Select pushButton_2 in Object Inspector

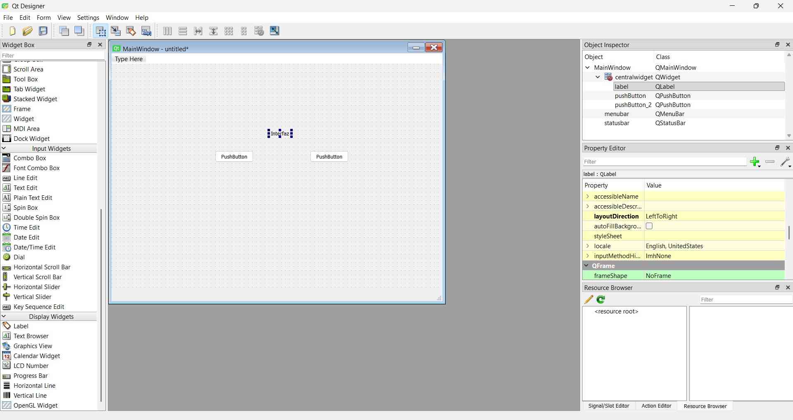pyautogui.click(x=633, y=105)
